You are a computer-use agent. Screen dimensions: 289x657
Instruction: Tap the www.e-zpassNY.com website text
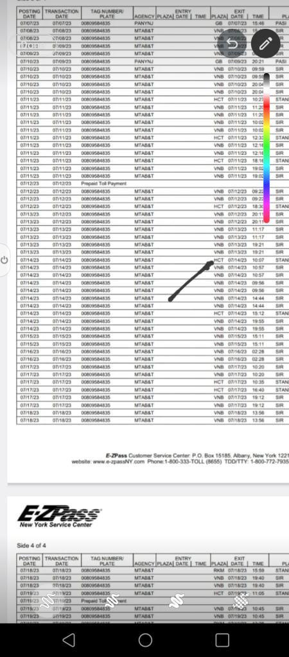point(118,461)
